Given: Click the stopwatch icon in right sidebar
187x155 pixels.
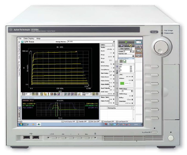Looking at the screenshot, I should pyautogui.click(x=139, y=55).
